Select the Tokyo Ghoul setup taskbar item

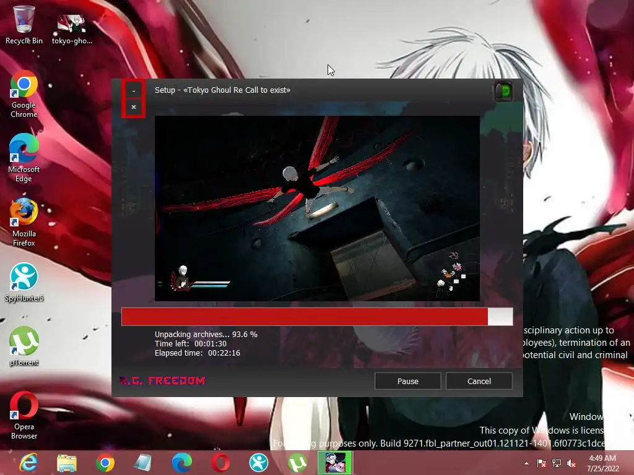[x=336, y=463]
